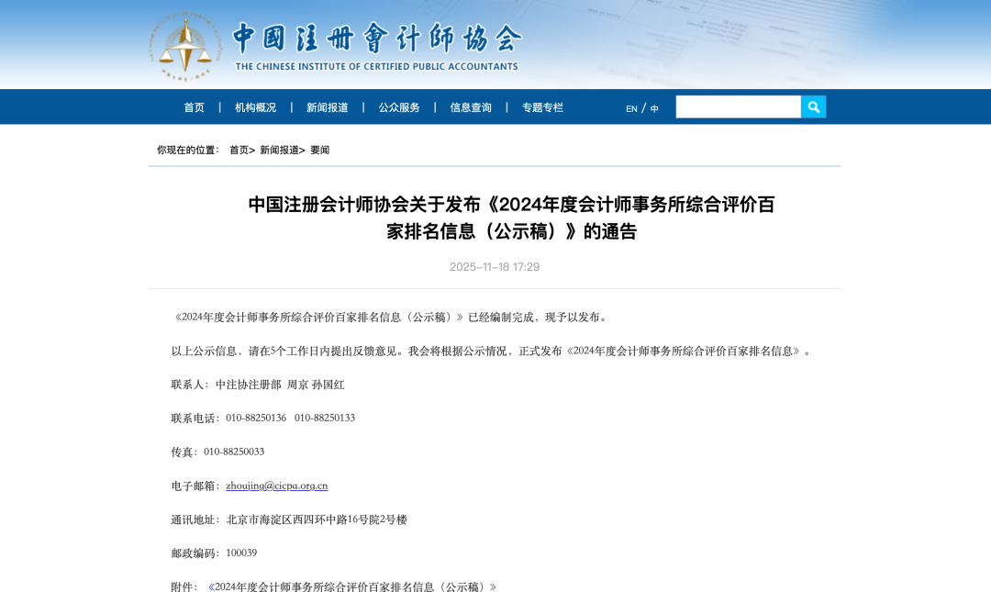Switch language to 中 (Chinese)
The image size is (991, 592).
(x=654, y=108)
